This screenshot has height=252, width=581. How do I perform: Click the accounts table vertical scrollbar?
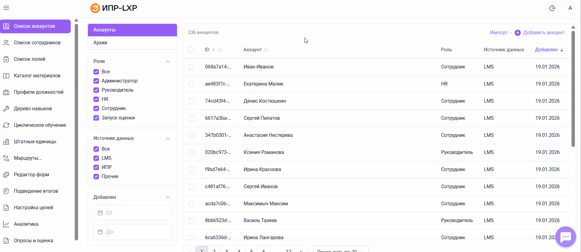click(x=573, y=89)
